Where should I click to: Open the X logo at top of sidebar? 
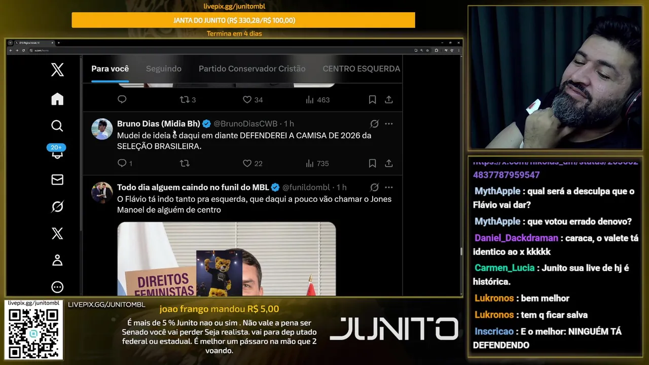(57, 69)
